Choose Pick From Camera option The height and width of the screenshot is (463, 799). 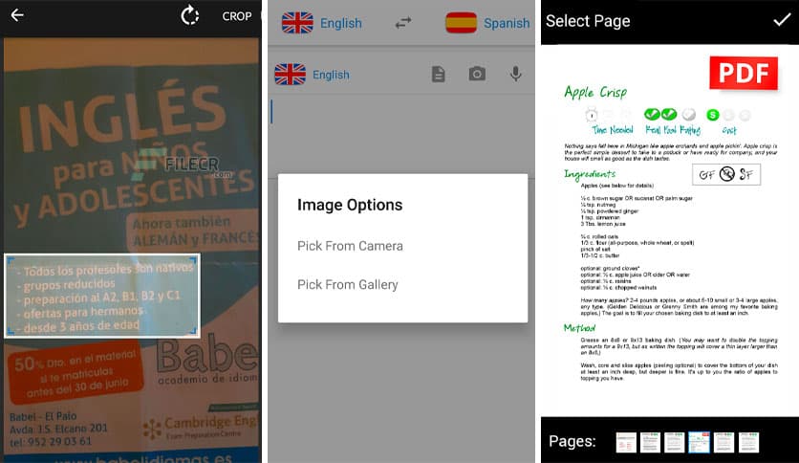pyautogui.click(x=350, y=246)
